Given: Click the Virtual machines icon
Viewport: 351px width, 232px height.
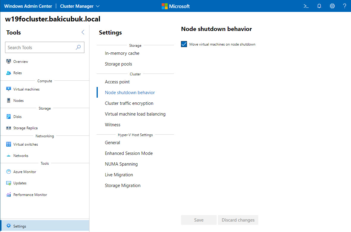Looking at the screenshot, I should click(x=9, y=89).
